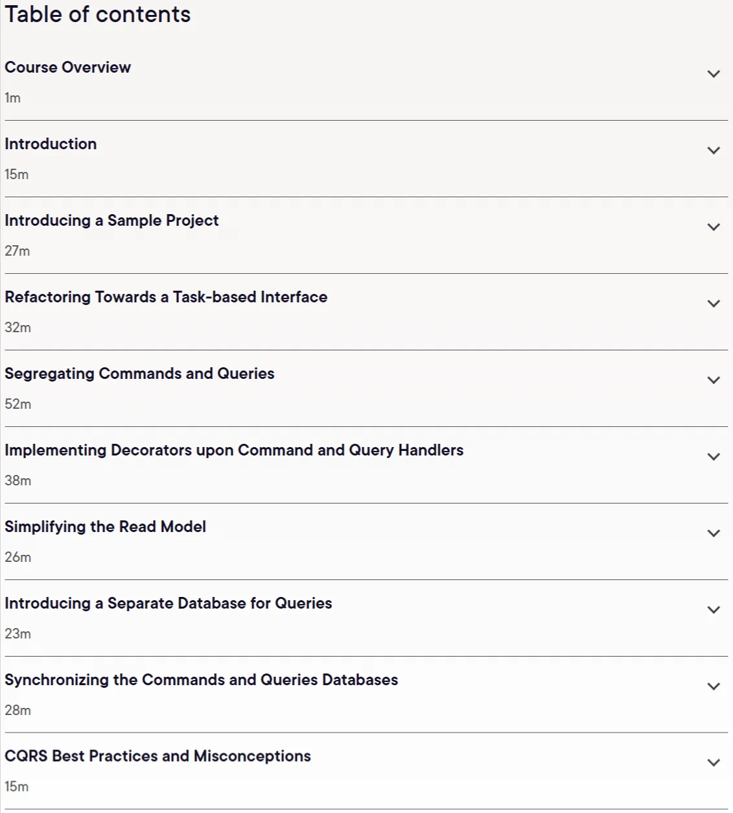Expand Simplifying the Read Model chevron
The image size is (733, 813).
click(x=714, y=533)
